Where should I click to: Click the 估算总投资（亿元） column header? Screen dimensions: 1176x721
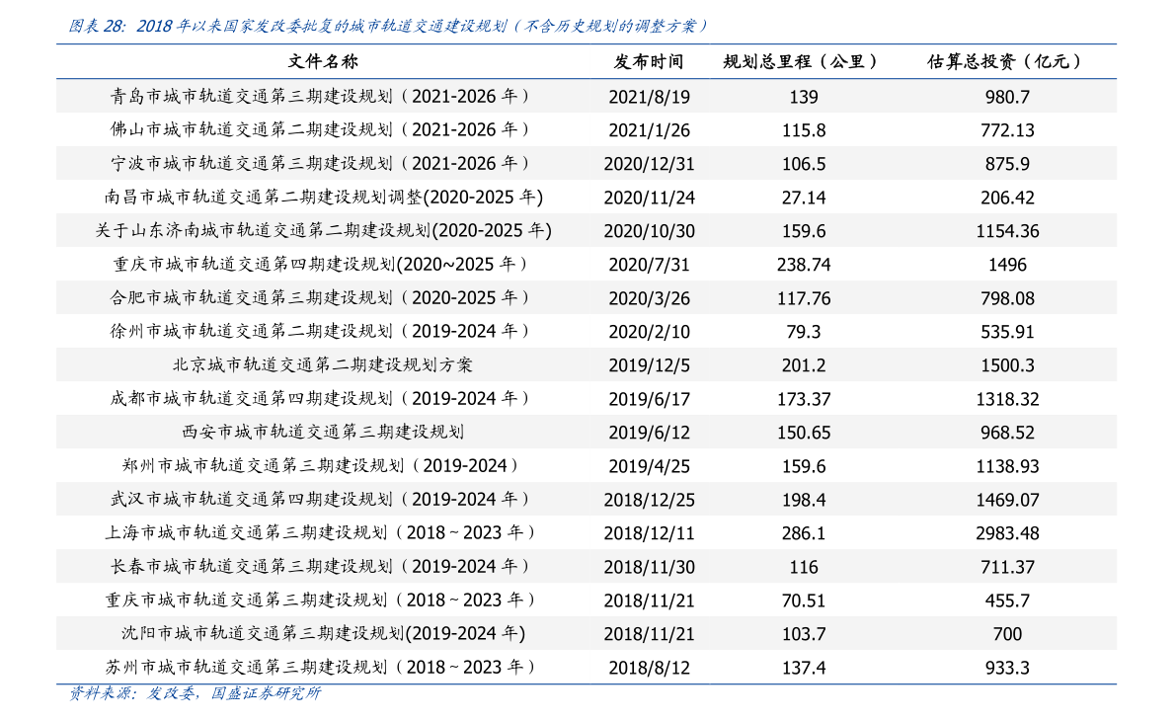point(1006,61)
